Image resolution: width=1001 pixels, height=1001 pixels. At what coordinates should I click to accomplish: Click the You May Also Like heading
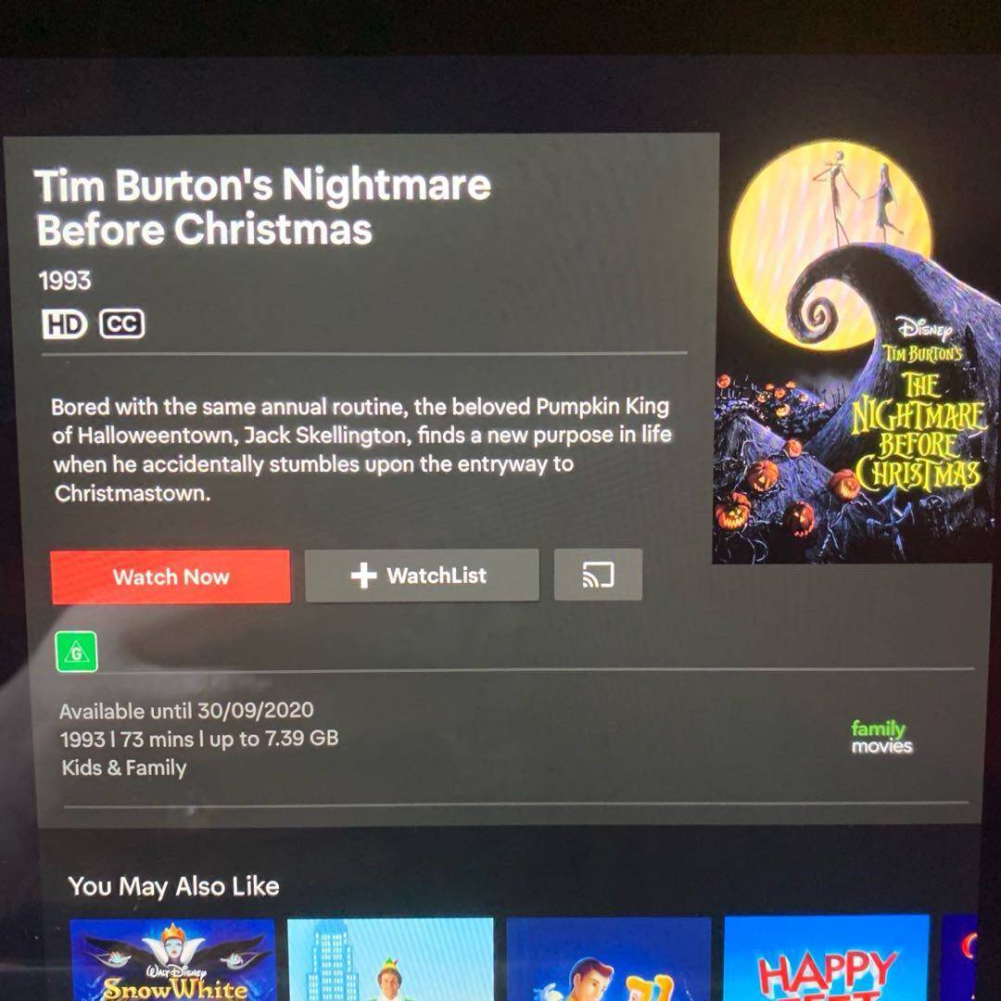coord(173,886)
